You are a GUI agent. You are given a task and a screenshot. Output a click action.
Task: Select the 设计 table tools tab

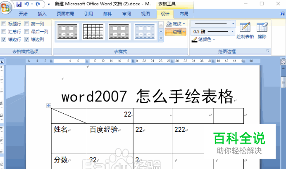click(165, 14)
